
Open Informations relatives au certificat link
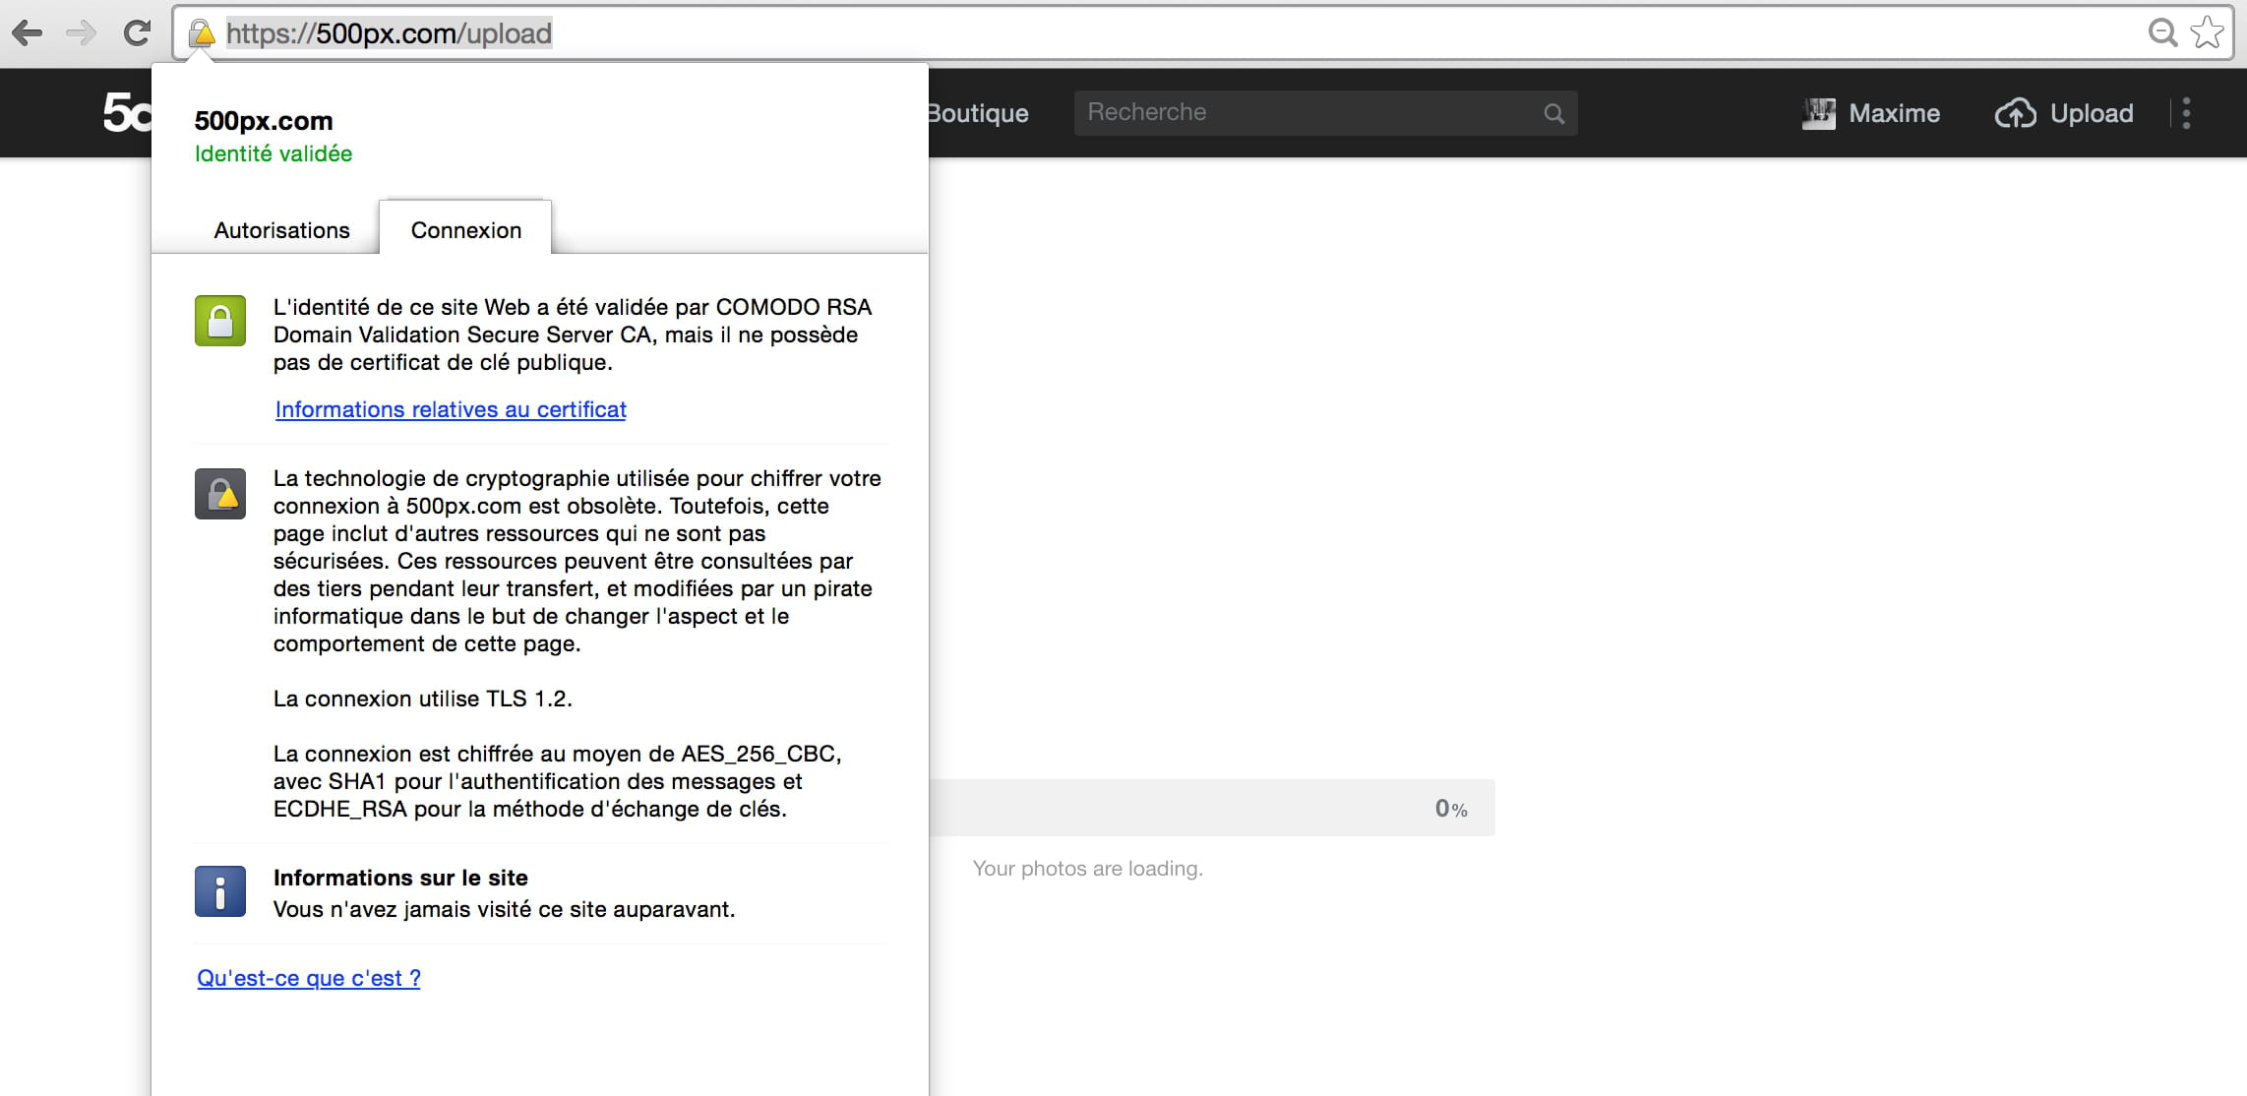pyautogui.click(x=451, y=409)
